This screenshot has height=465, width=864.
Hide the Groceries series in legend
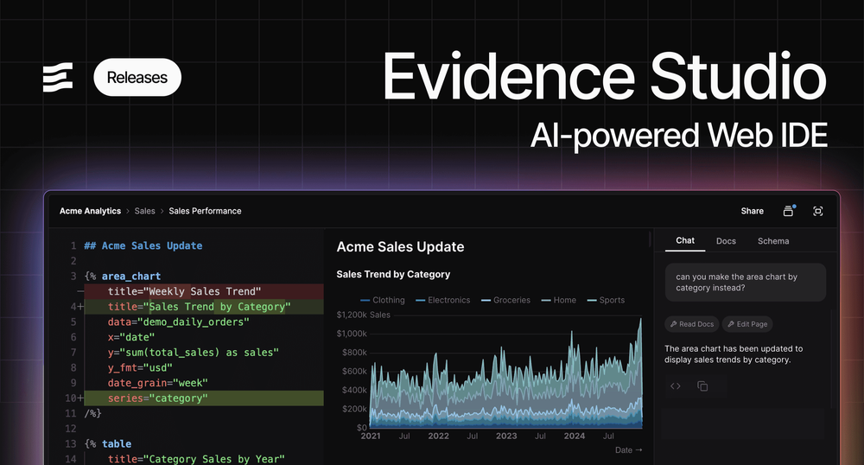[511, 300]
